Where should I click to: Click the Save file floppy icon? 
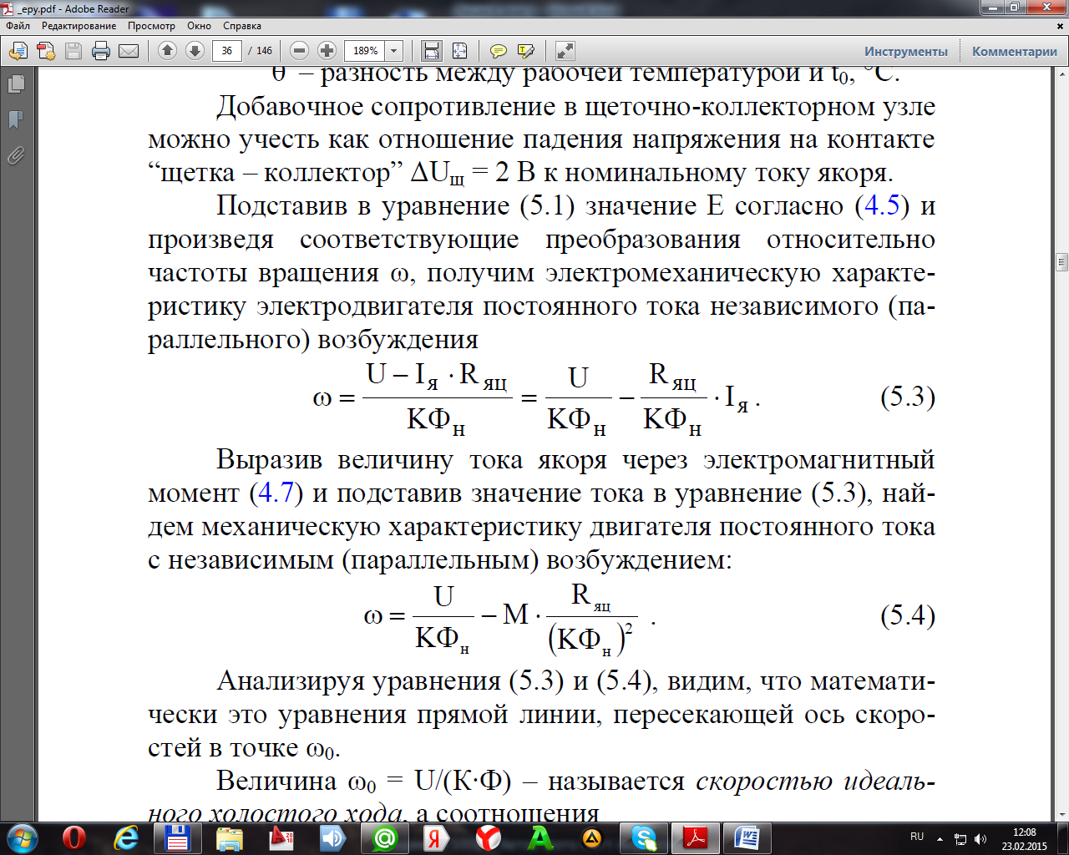pyautogui.click(x=73, y=51)
